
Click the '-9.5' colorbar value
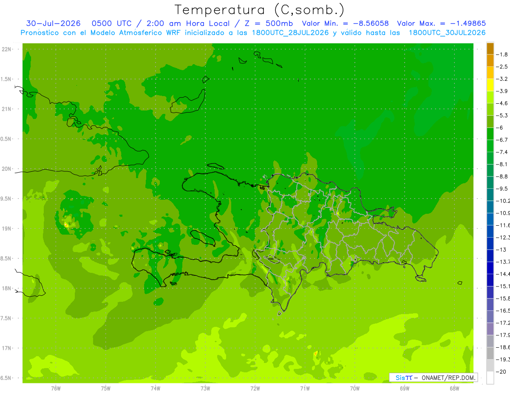coord(502,189)
